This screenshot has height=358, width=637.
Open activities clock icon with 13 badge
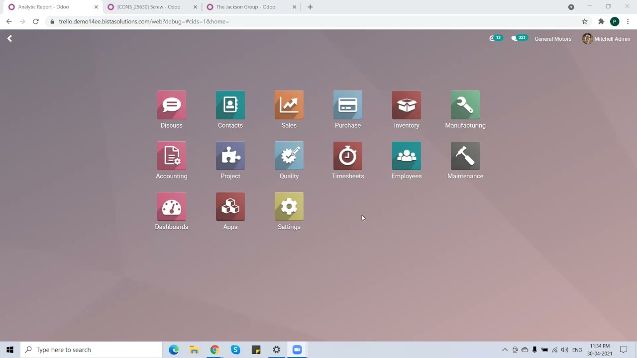[496, 38]
